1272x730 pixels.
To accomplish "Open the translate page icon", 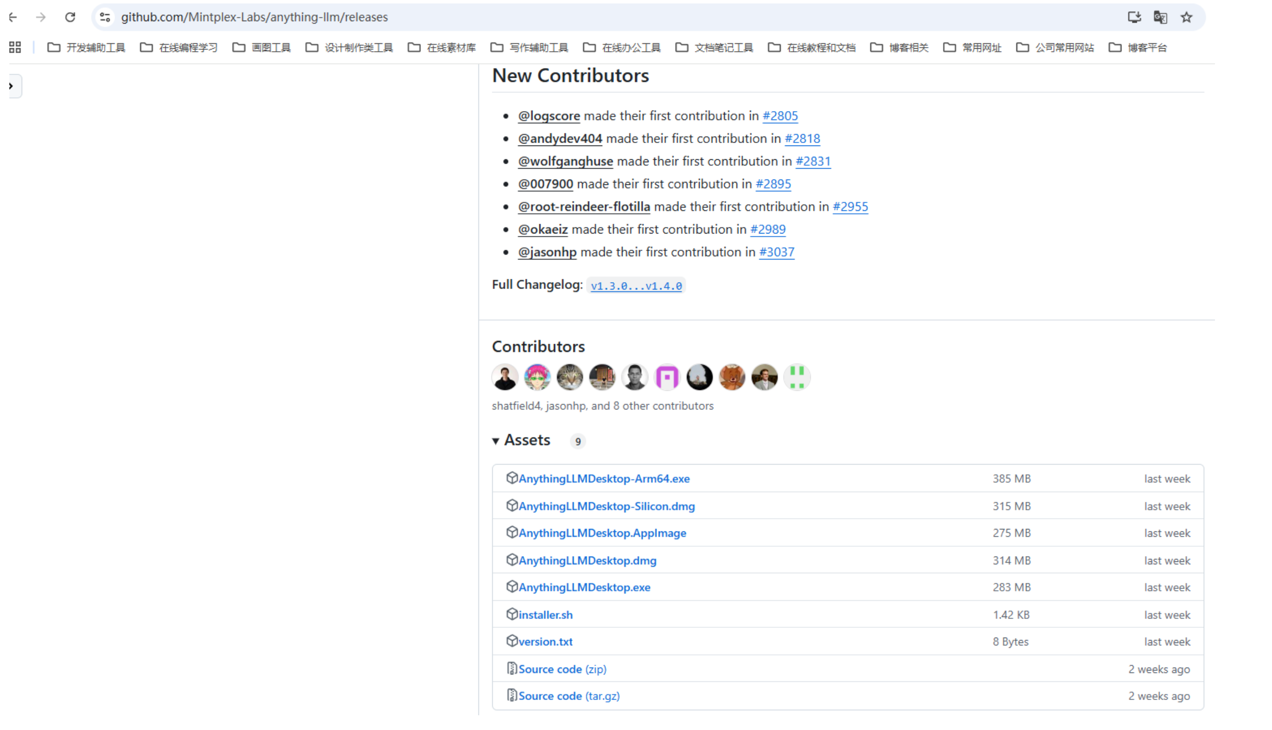I will coord(1160,17).
